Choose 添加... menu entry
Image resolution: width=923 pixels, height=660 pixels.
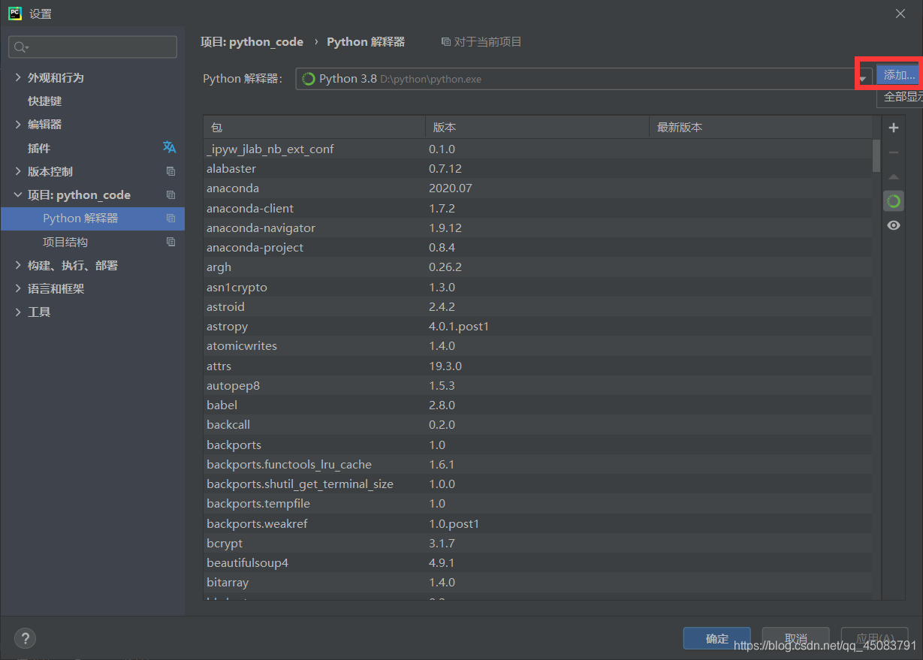pyautogui.click(x=900, y=75)
